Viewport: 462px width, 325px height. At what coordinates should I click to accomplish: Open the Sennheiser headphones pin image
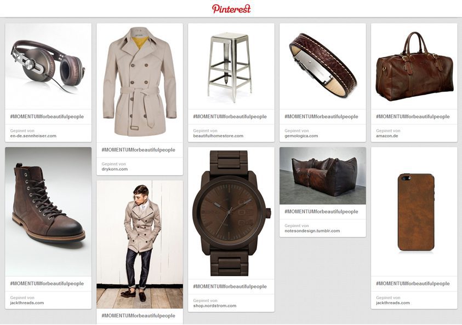[48, 66]
